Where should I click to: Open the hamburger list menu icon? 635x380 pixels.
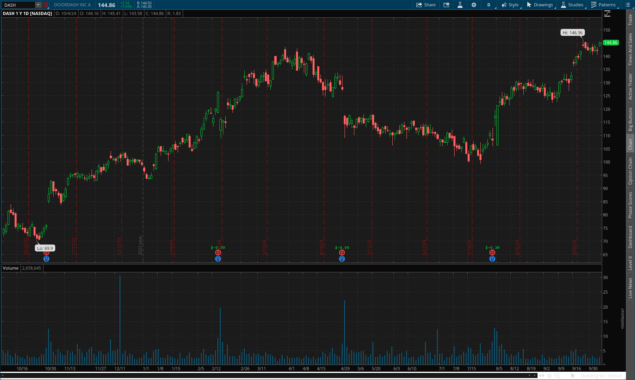pyautogui.click(x=628, y=5)
